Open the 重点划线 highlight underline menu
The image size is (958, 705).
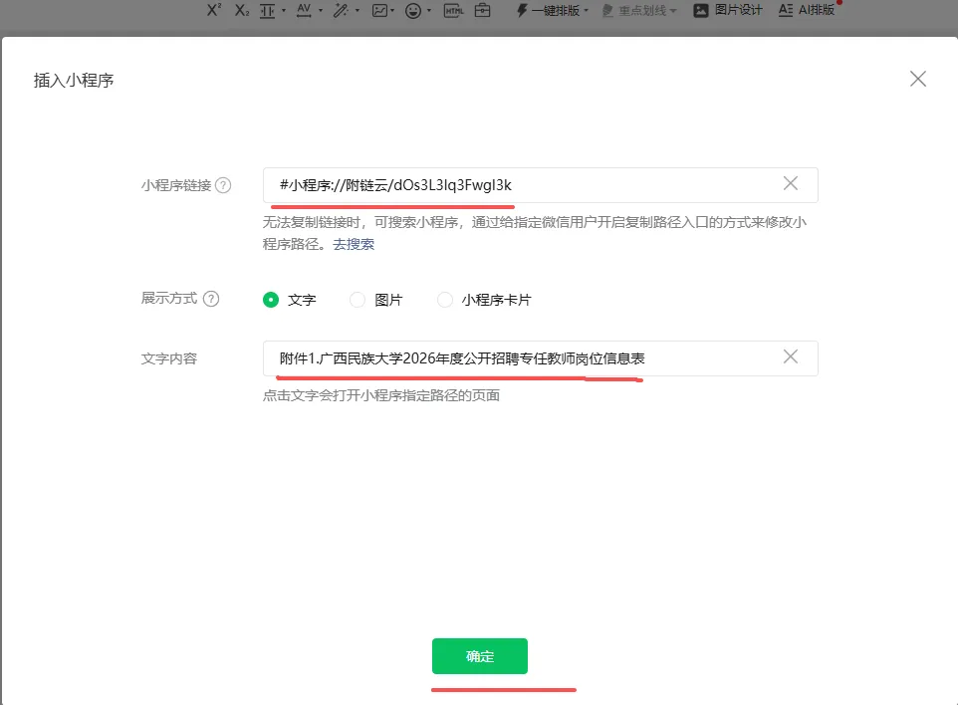click(639, 10)
